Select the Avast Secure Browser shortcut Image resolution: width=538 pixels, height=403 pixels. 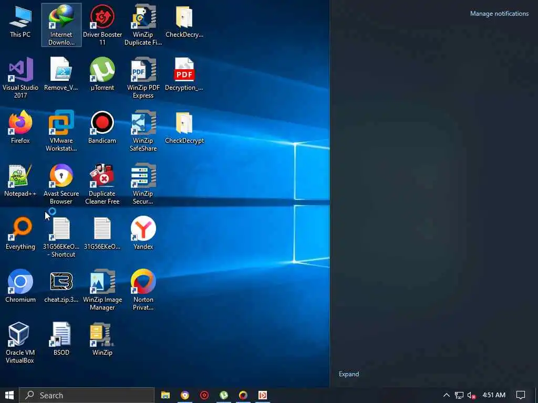[61, 184]
